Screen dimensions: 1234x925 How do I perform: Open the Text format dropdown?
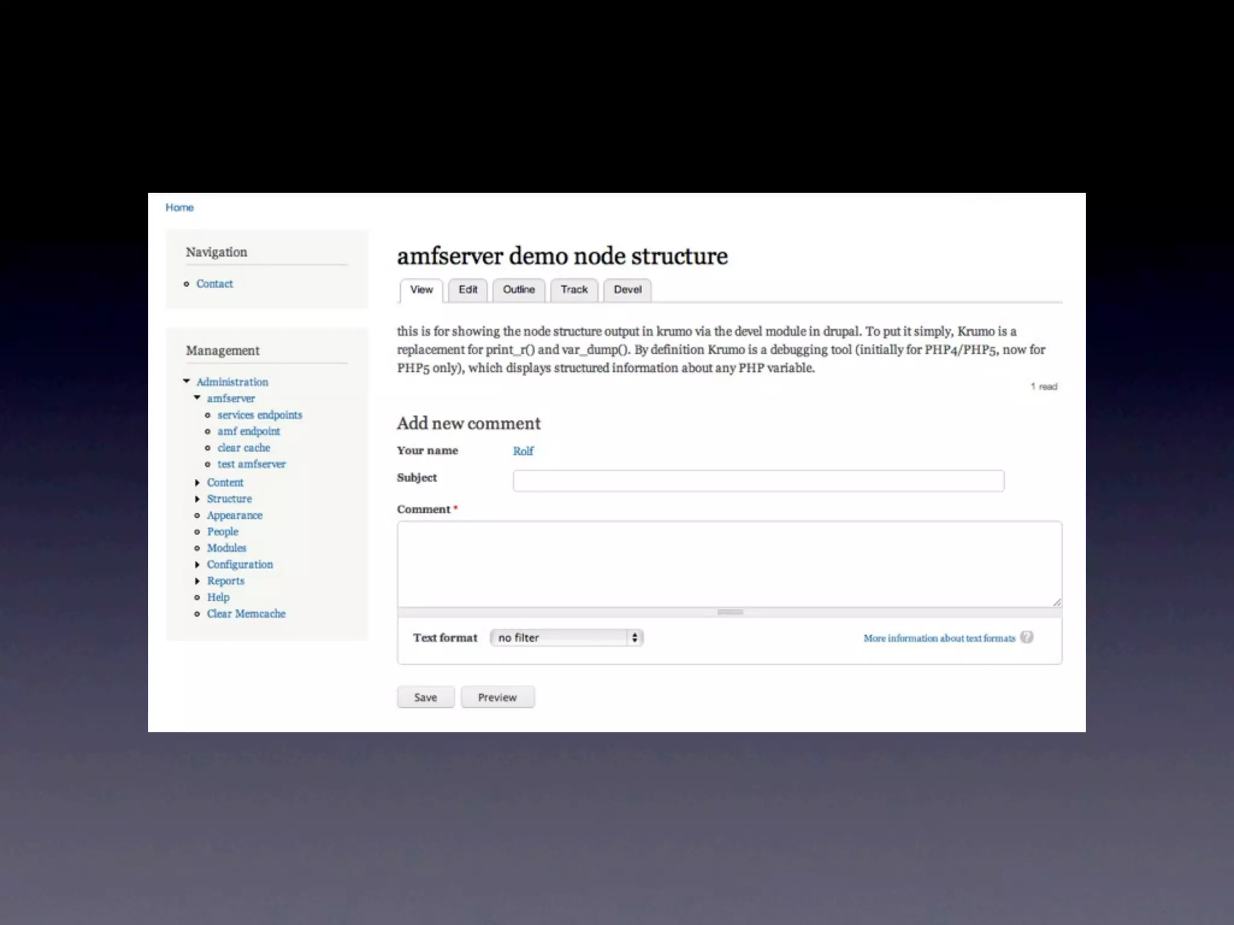pyautogui.click(x=566, y=637)
